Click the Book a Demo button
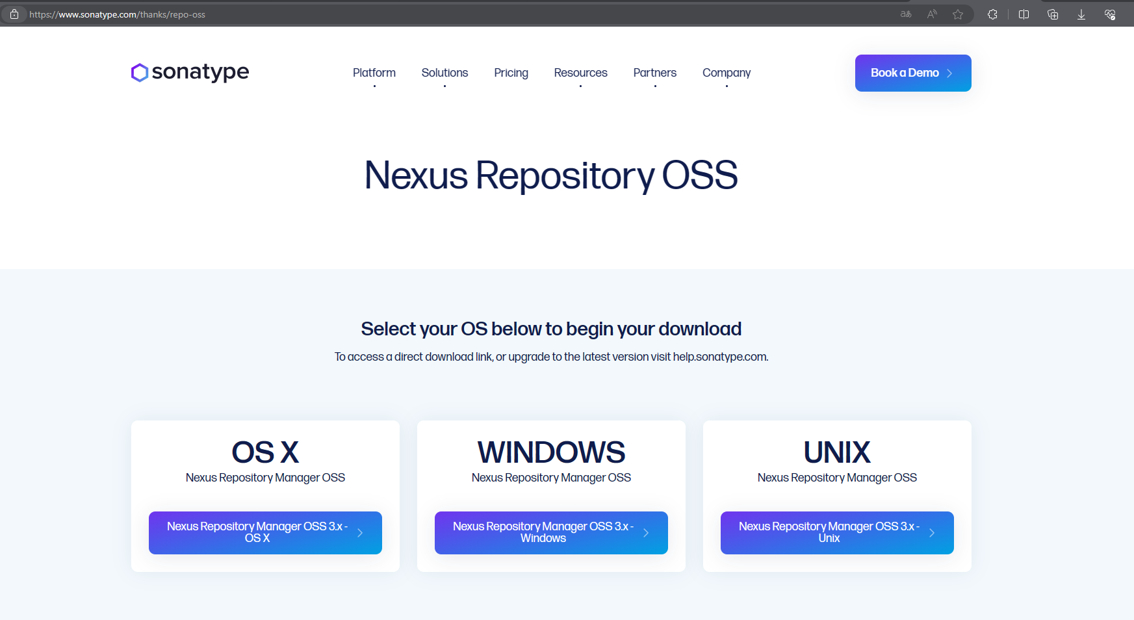Screen dimensions: 1134x620 913,73
